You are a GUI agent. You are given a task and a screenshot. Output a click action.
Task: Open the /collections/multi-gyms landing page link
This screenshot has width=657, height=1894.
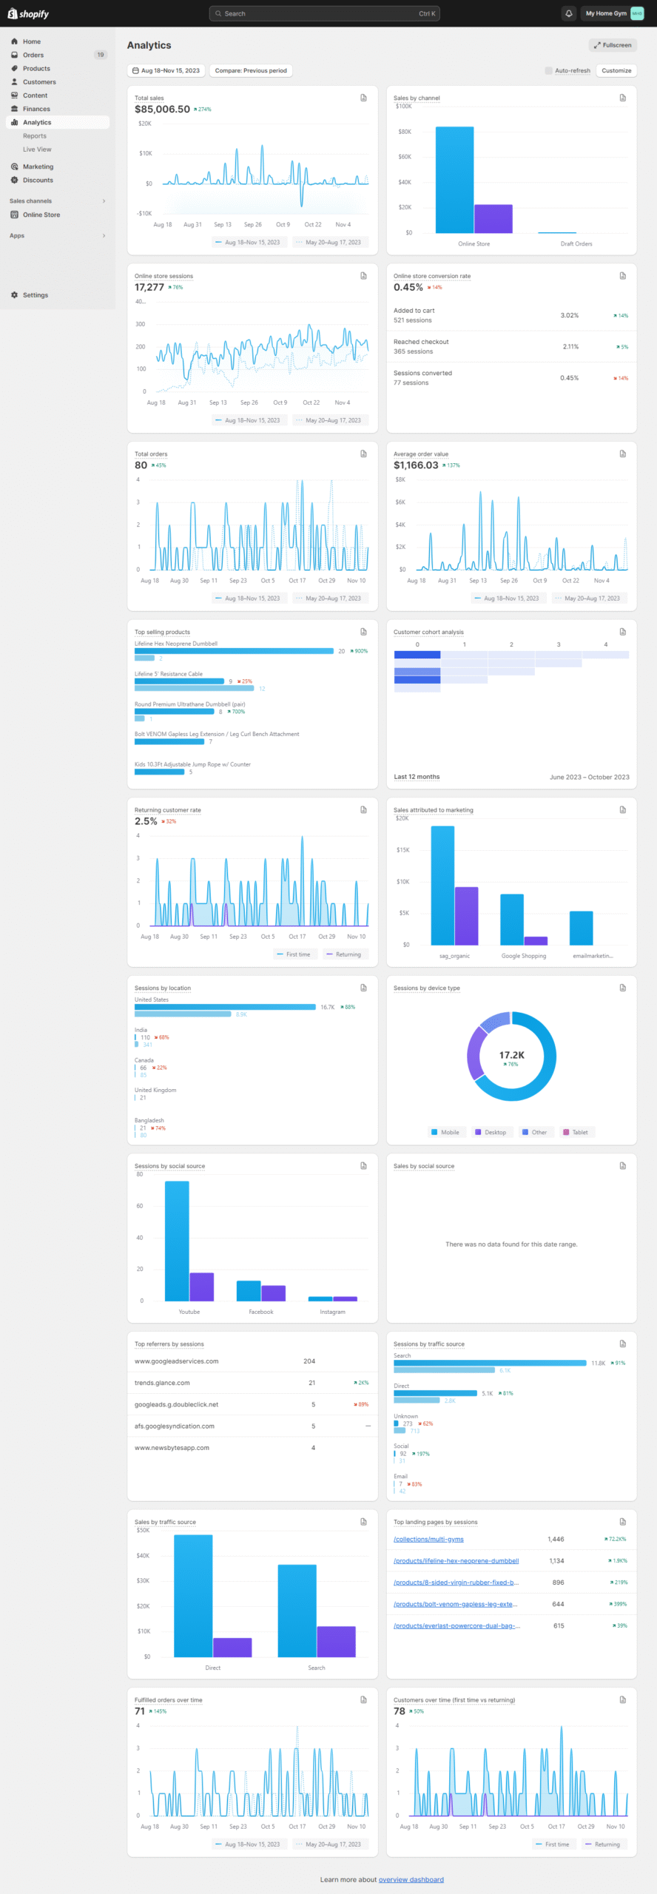[428, 1539]
